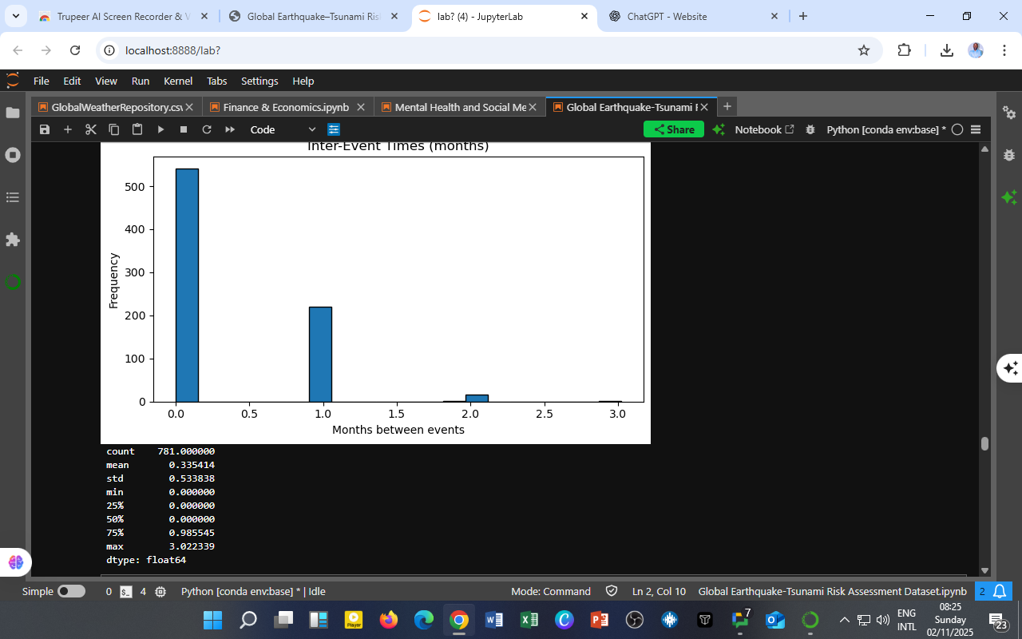Viewport: 1022px width, 639px height.
Task: Expand the browser tab search chevron
Action: [x=15, y=16]
